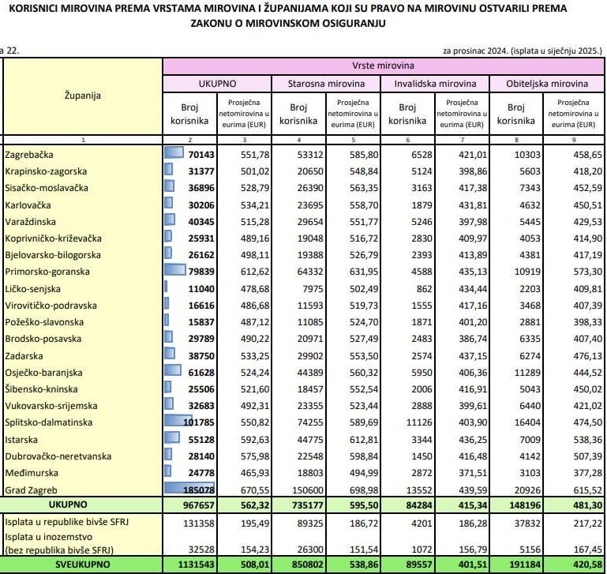
Task: Select the Obiteljska mirovina column header
Action: click(x=544, y=83)
